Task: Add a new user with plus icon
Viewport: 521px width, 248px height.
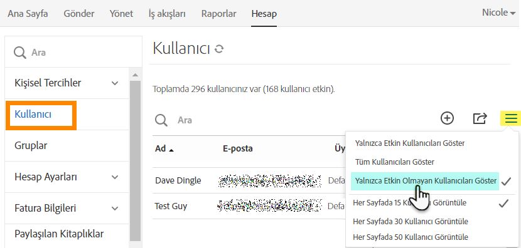Action: [x=447, y=118]
